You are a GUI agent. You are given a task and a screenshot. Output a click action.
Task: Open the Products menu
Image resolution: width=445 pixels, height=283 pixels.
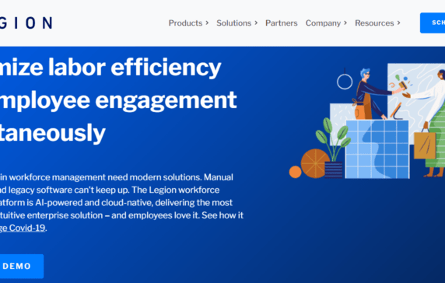185,23
